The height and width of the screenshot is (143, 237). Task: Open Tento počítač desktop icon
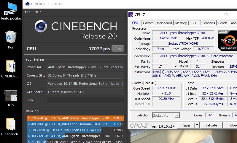tap(11, 11)
